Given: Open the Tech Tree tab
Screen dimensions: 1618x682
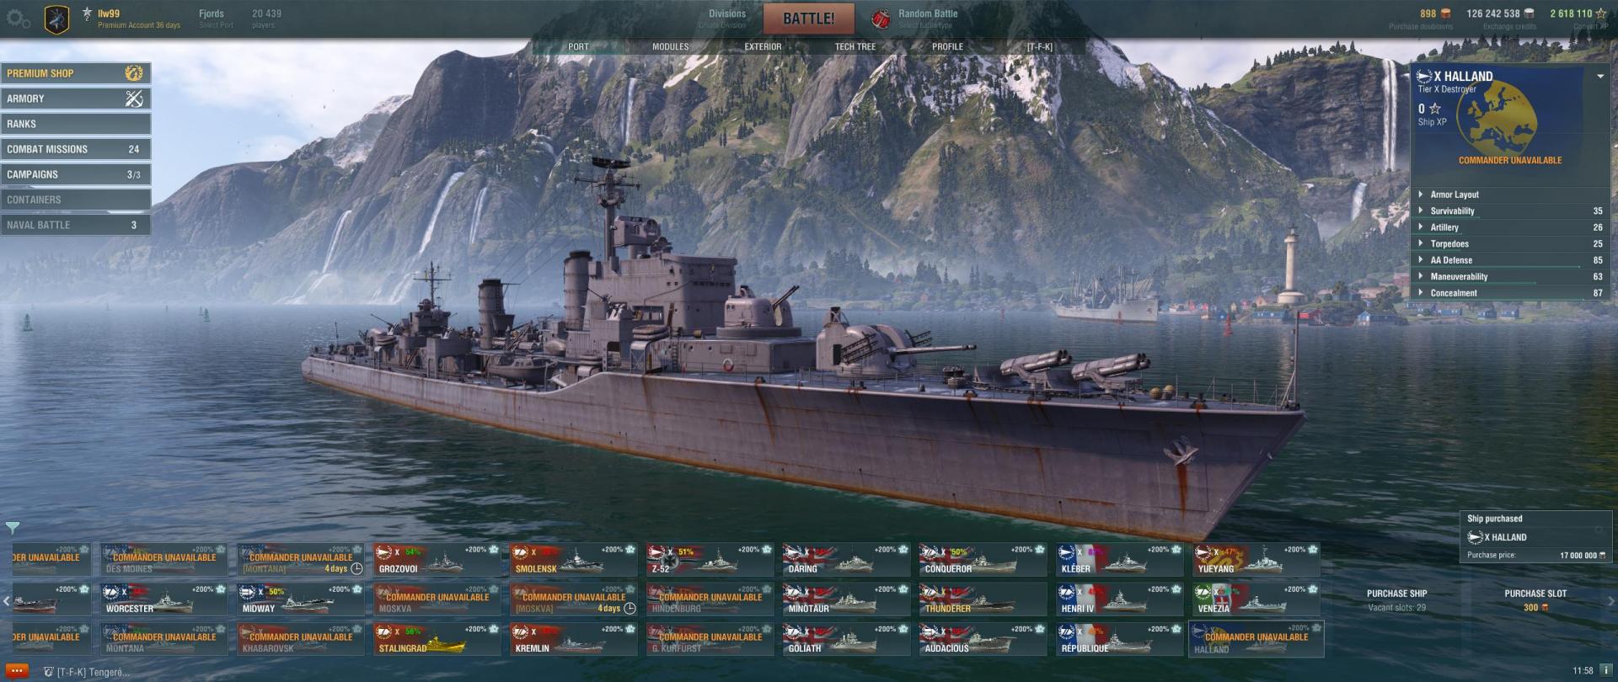Looking at the screenshot, I should pos(855,46).
